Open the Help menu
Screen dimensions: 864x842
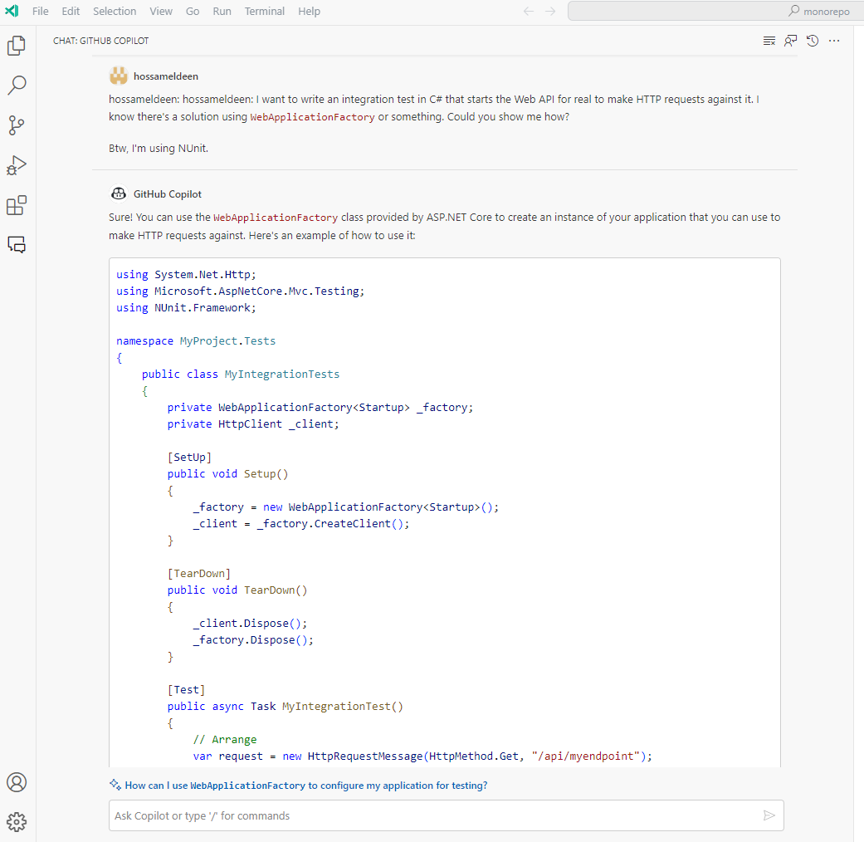coord(309,11)
